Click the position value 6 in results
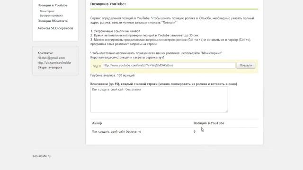The width and height of the screenshot is (303, 170). coord(195,131)
